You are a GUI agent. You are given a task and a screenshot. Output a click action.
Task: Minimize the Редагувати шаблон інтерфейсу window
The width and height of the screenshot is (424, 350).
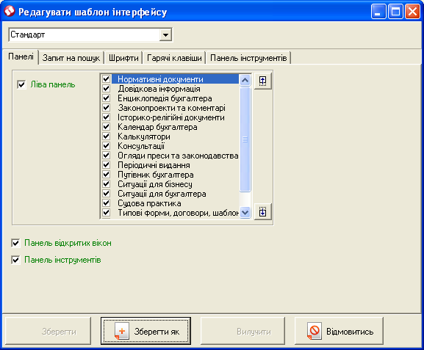[x=378, y=12]
